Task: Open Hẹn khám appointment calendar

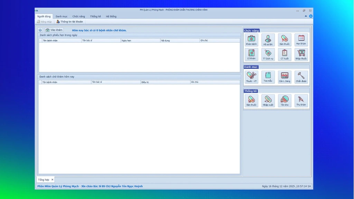Action: coord(301,40)
